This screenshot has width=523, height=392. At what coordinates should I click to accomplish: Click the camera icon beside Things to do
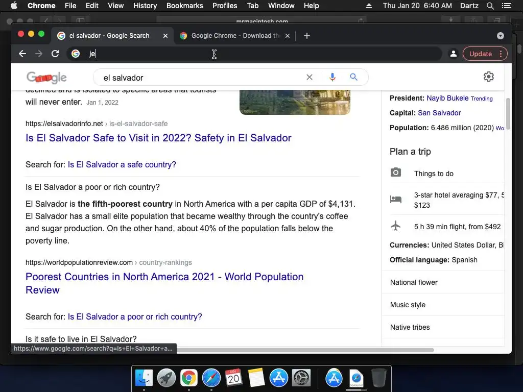point(396,173)
